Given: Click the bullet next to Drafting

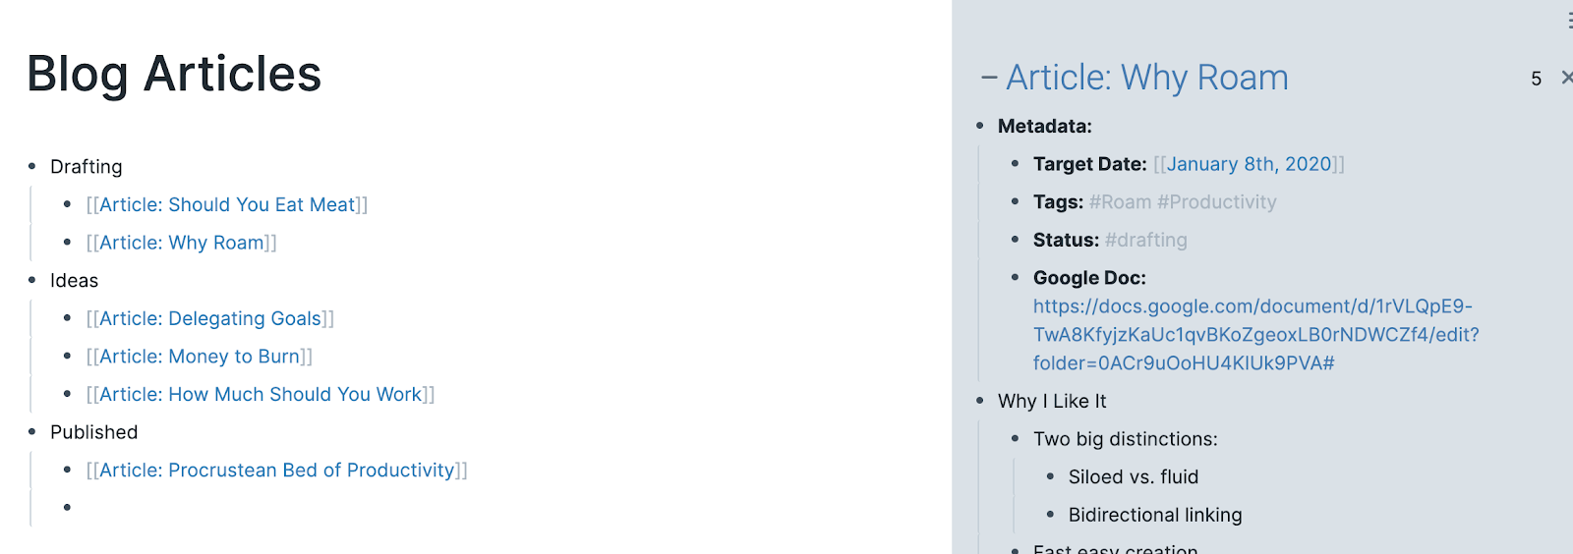Looking at the screenshot, I should point(32,167).
